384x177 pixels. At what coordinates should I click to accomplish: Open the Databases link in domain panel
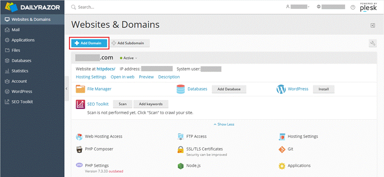tap(197, 89)
